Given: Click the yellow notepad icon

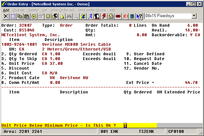Looking at the screenshot, I should pyautogui.click(x=48, y=17).
